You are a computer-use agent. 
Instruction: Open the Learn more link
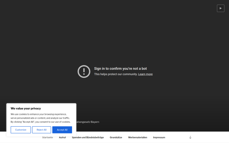pos(145,74)
